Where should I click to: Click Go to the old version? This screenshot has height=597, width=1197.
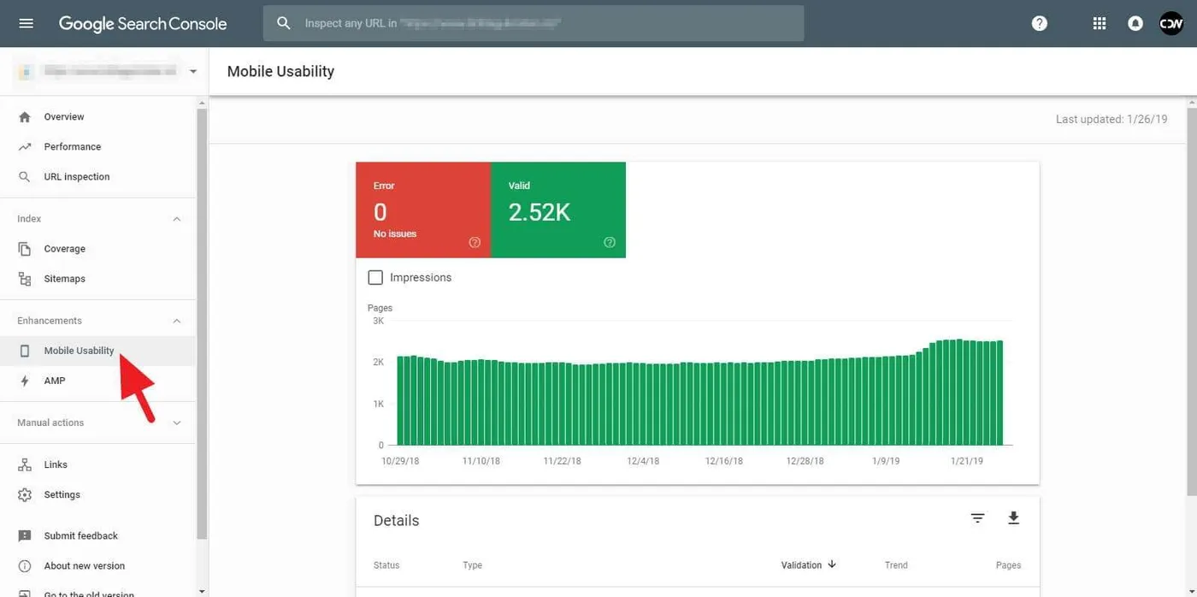[x=89, y=594]
